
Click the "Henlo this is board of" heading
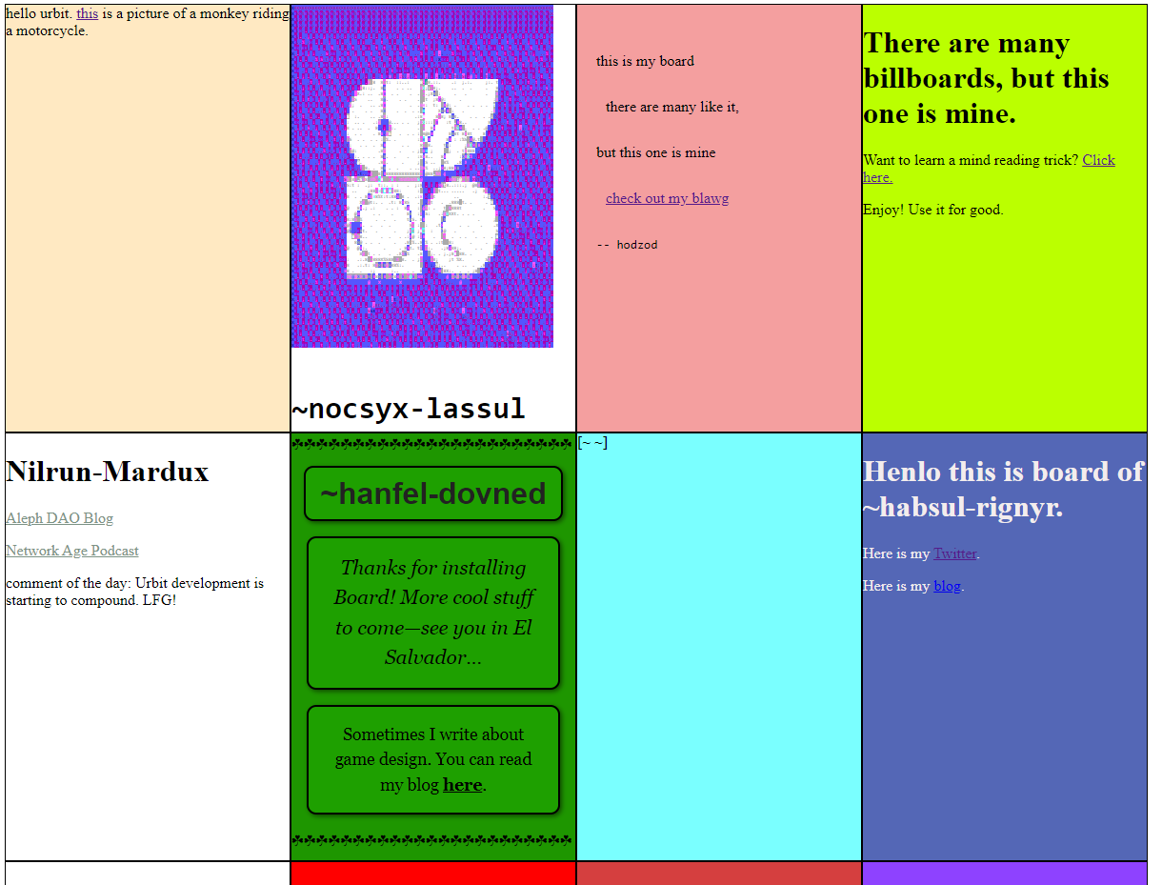pos(1003,489)
